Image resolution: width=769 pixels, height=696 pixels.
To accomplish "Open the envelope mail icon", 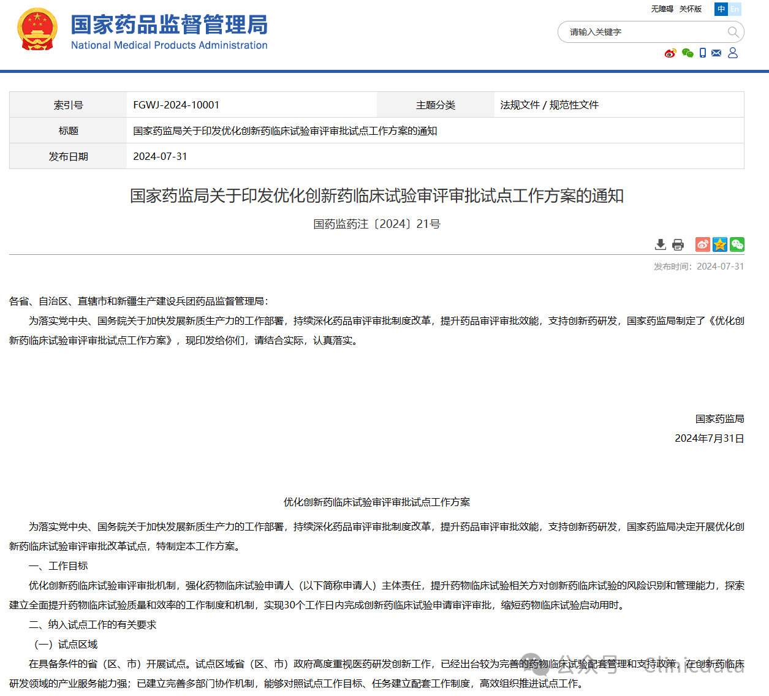I will [x=716, y=53].
